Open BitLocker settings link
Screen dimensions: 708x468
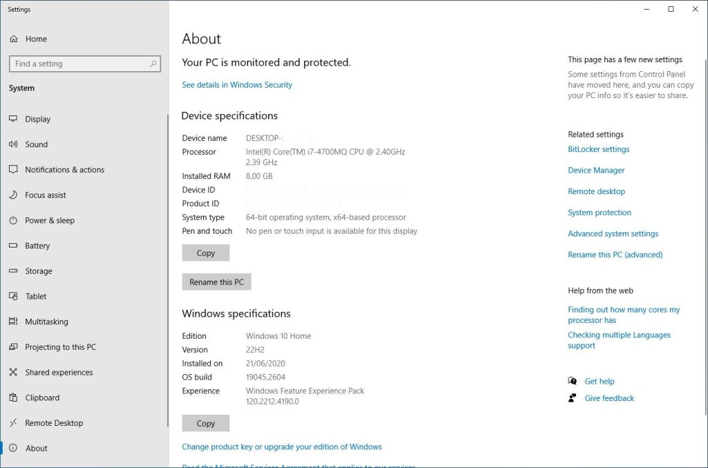coord(599,149)
